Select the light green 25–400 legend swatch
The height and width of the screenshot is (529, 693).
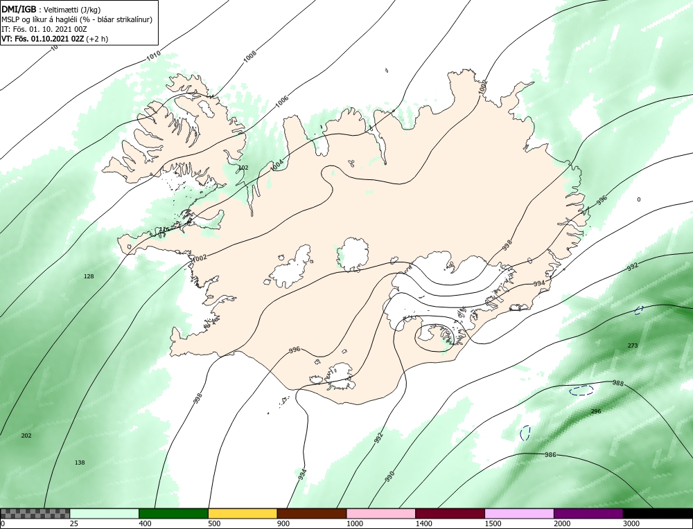coord(105,513)
